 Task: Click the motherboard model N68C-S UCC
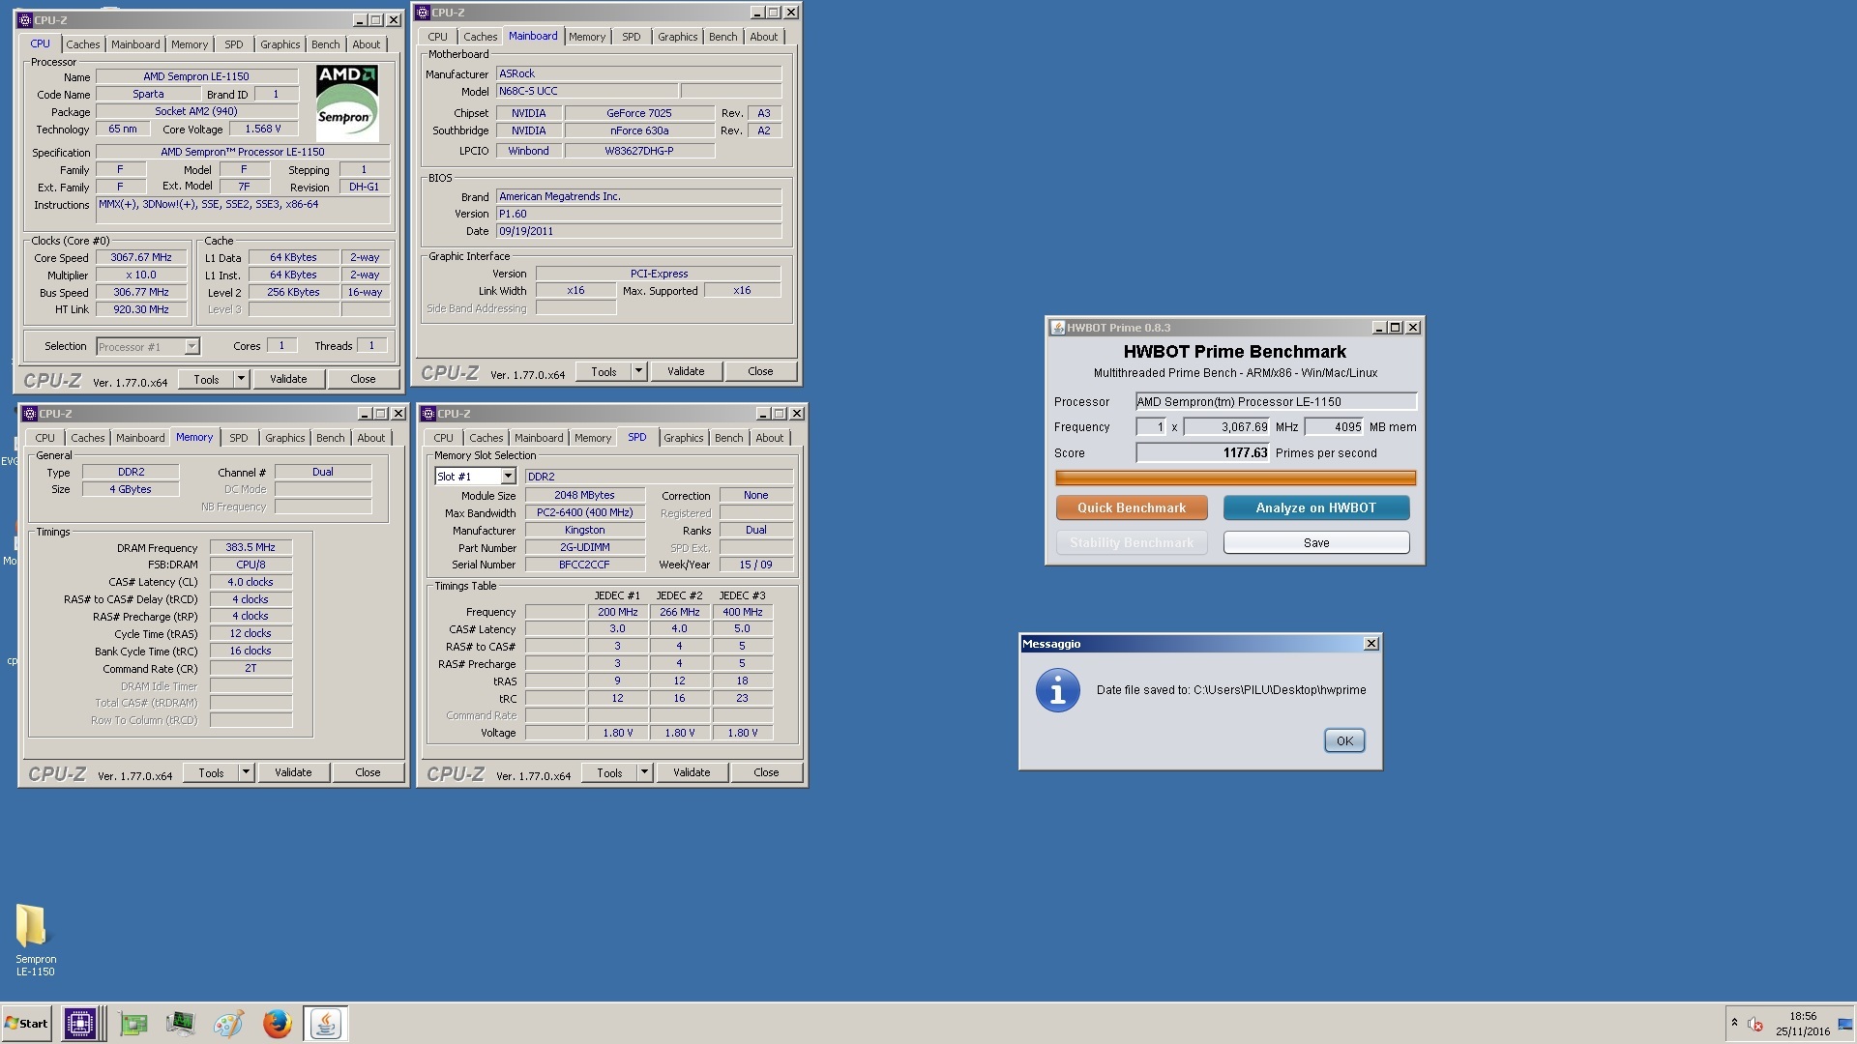tap(586, 91)
